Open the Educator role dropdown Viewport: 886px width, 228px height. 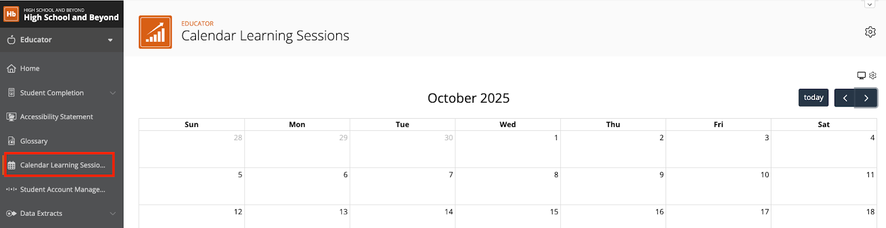tap(110, 40)
